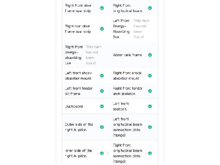Click green check for Right front fender arch skeleton
Viewport: 220px width, 165px height.
pos(150,91)
